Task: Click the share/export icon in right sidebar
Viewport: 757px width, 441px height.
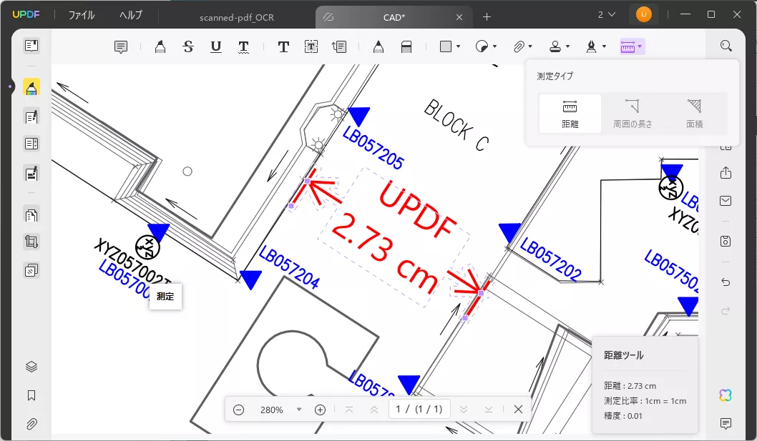Action: point(726,173)
